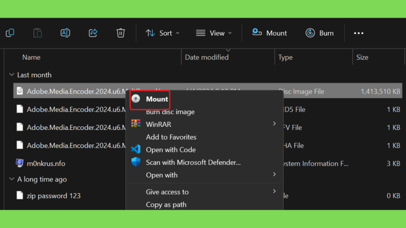Click the chevron above the Date modified header
The height and width of the screenshot is (228, 406).
tap(228, 50)
